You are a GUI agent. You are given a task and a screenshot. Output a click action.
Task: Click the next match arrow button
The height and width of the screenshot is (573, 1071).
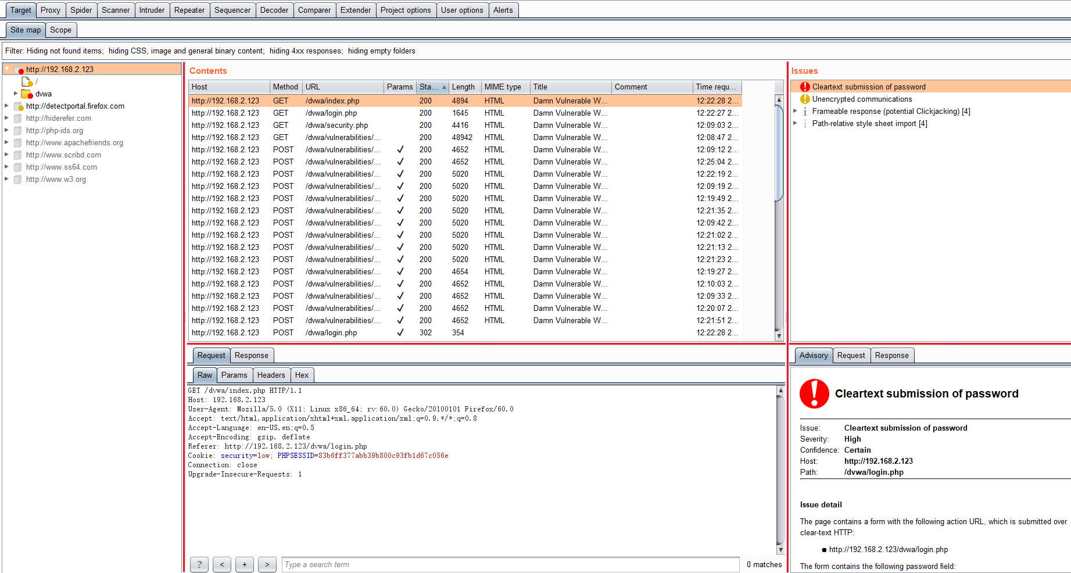[x=267, y=564]
